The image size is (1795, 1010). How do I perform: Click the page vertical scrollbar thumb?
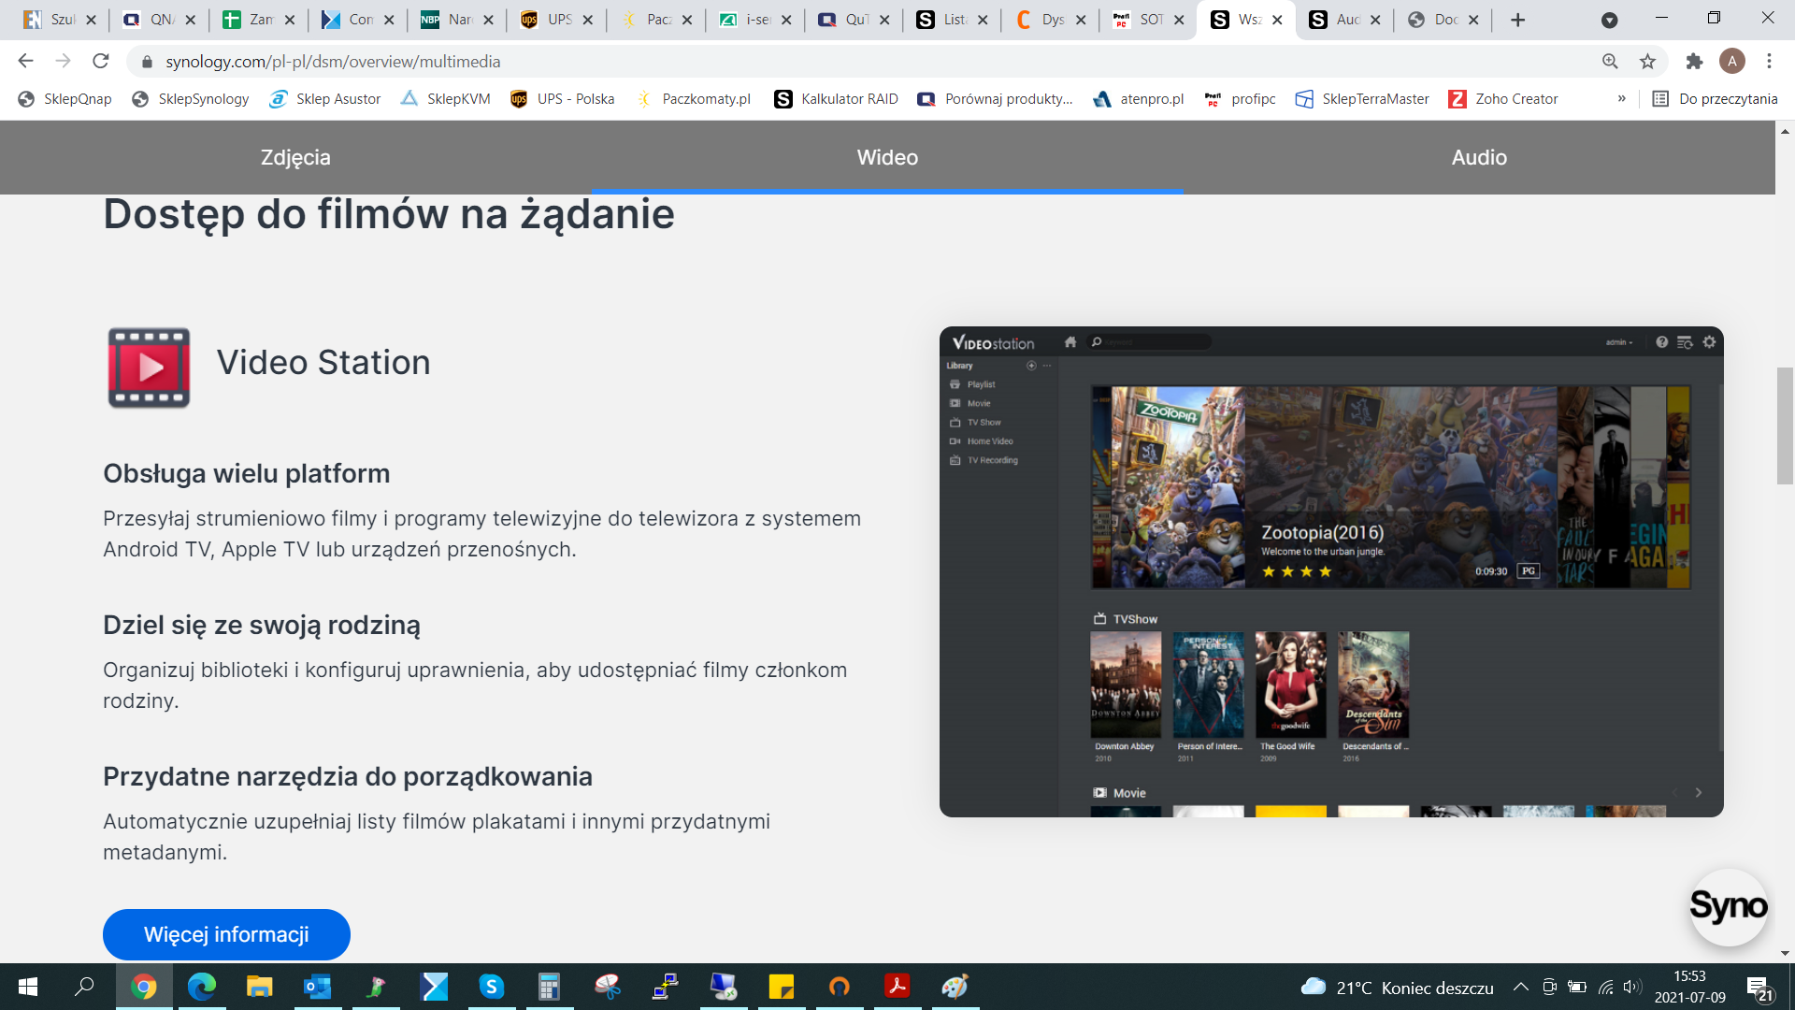(x=1785, y=426)
